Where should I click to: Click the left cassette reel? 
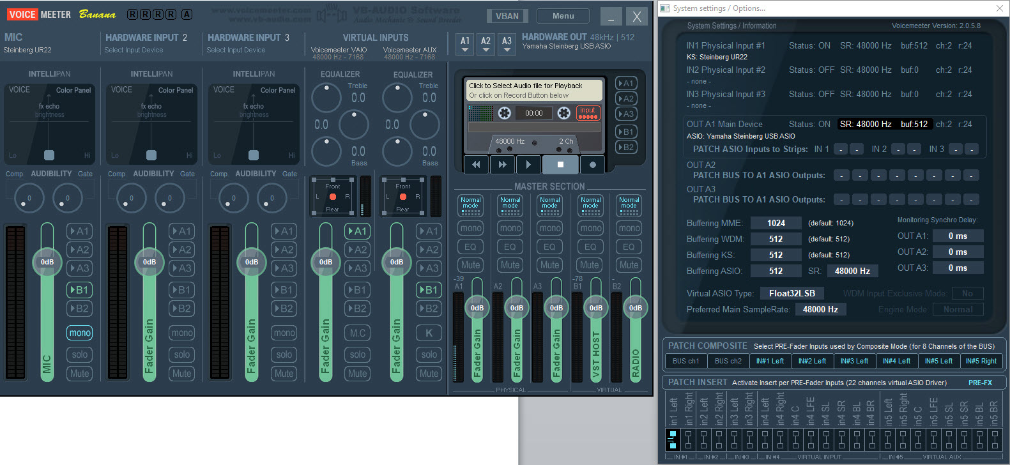click(505, 113)
